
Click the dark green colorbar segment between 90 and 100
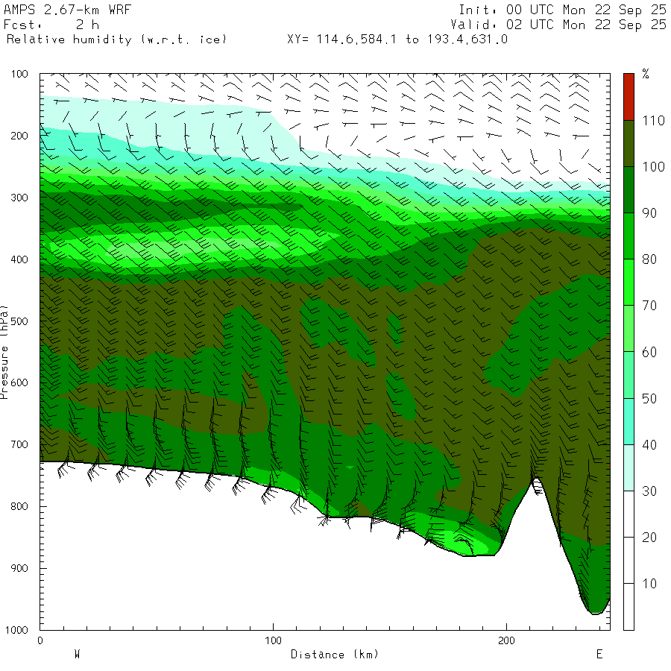[x=629, y=189]
